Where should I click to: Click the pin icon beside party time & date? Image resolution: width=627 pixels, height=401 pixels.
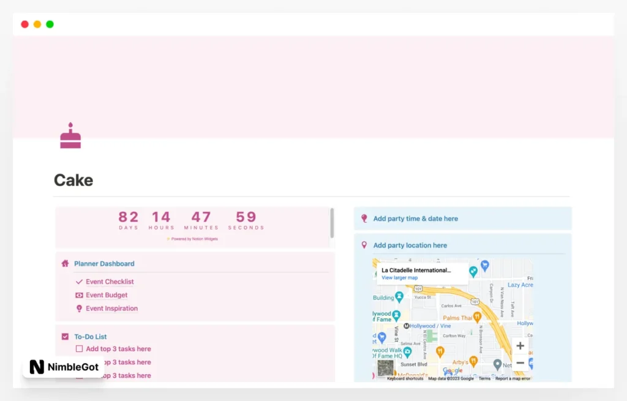364,219
